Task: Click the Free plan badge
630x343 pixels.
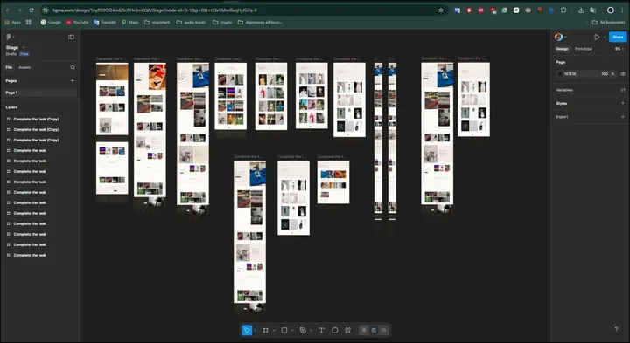Action: 24,54
